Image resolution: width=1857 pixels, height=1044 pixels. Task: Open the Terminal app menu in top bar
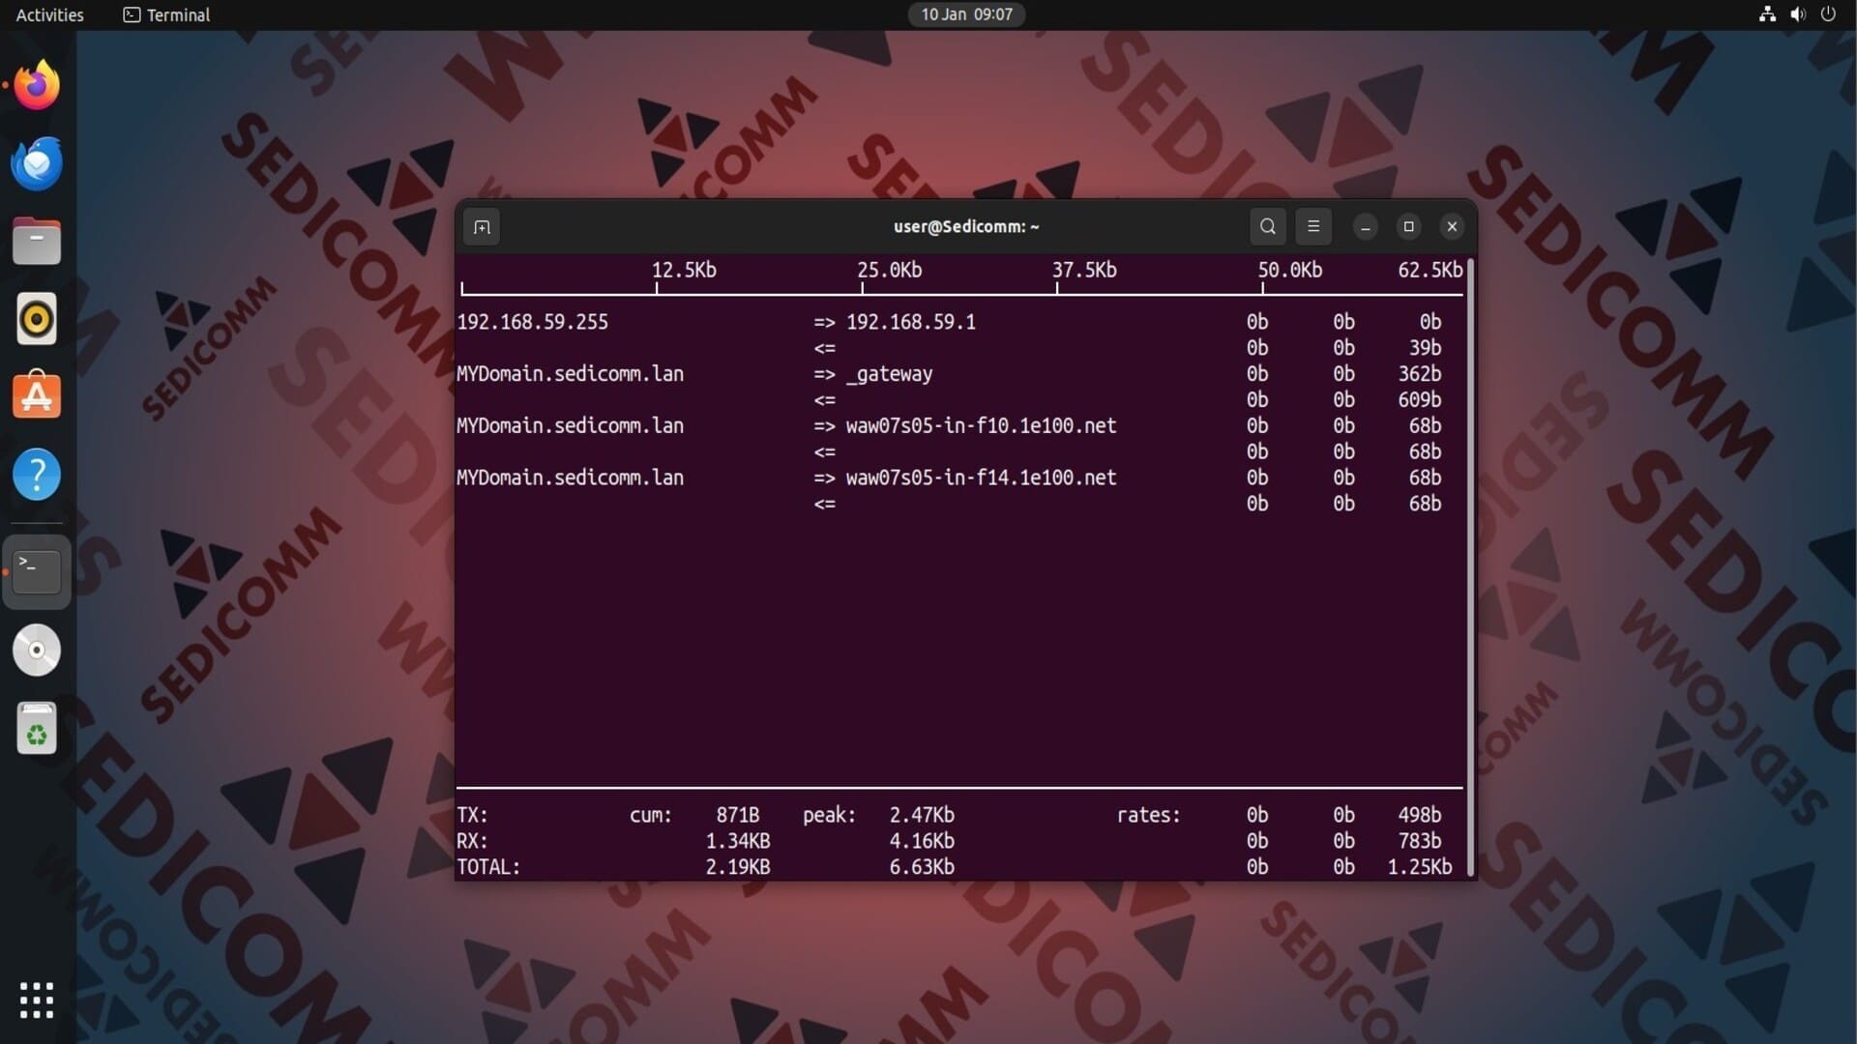tap(166, 14)
